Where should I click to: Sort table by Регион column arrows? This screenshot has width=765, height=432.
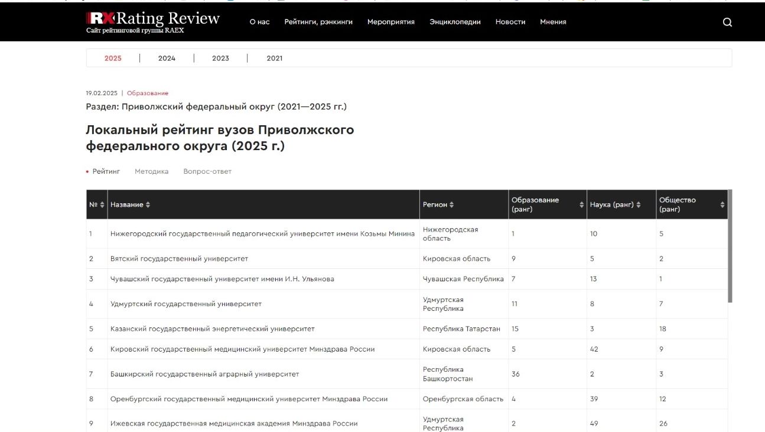pos(452,205)
